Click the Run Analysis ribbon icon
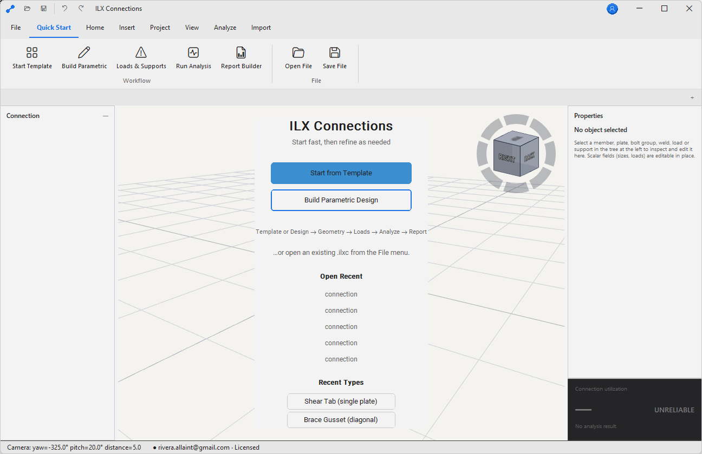 (193, 58)
